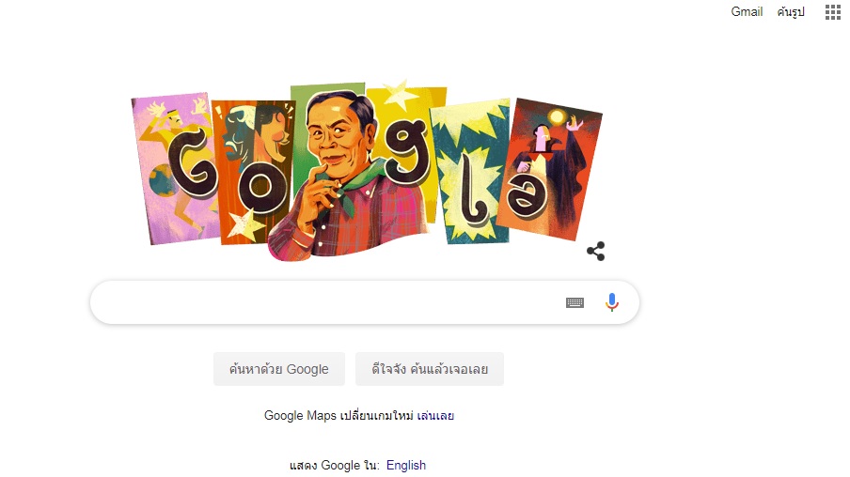Click the orange theater masks doodle panel
Viewport: 850px width, 477px height.
[250, 171]
